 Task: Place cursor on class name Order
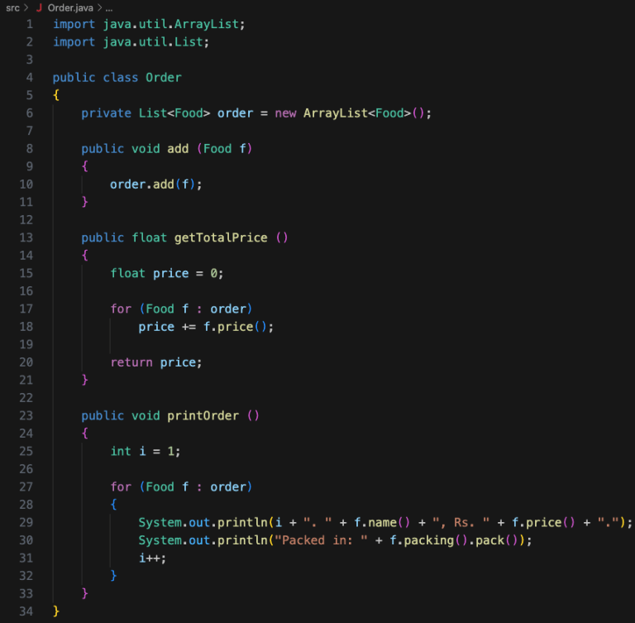point(163,77)
